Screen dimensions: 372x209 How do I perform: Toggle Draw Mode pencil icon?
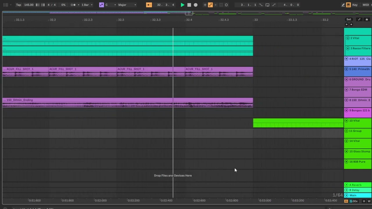point(343,5)
